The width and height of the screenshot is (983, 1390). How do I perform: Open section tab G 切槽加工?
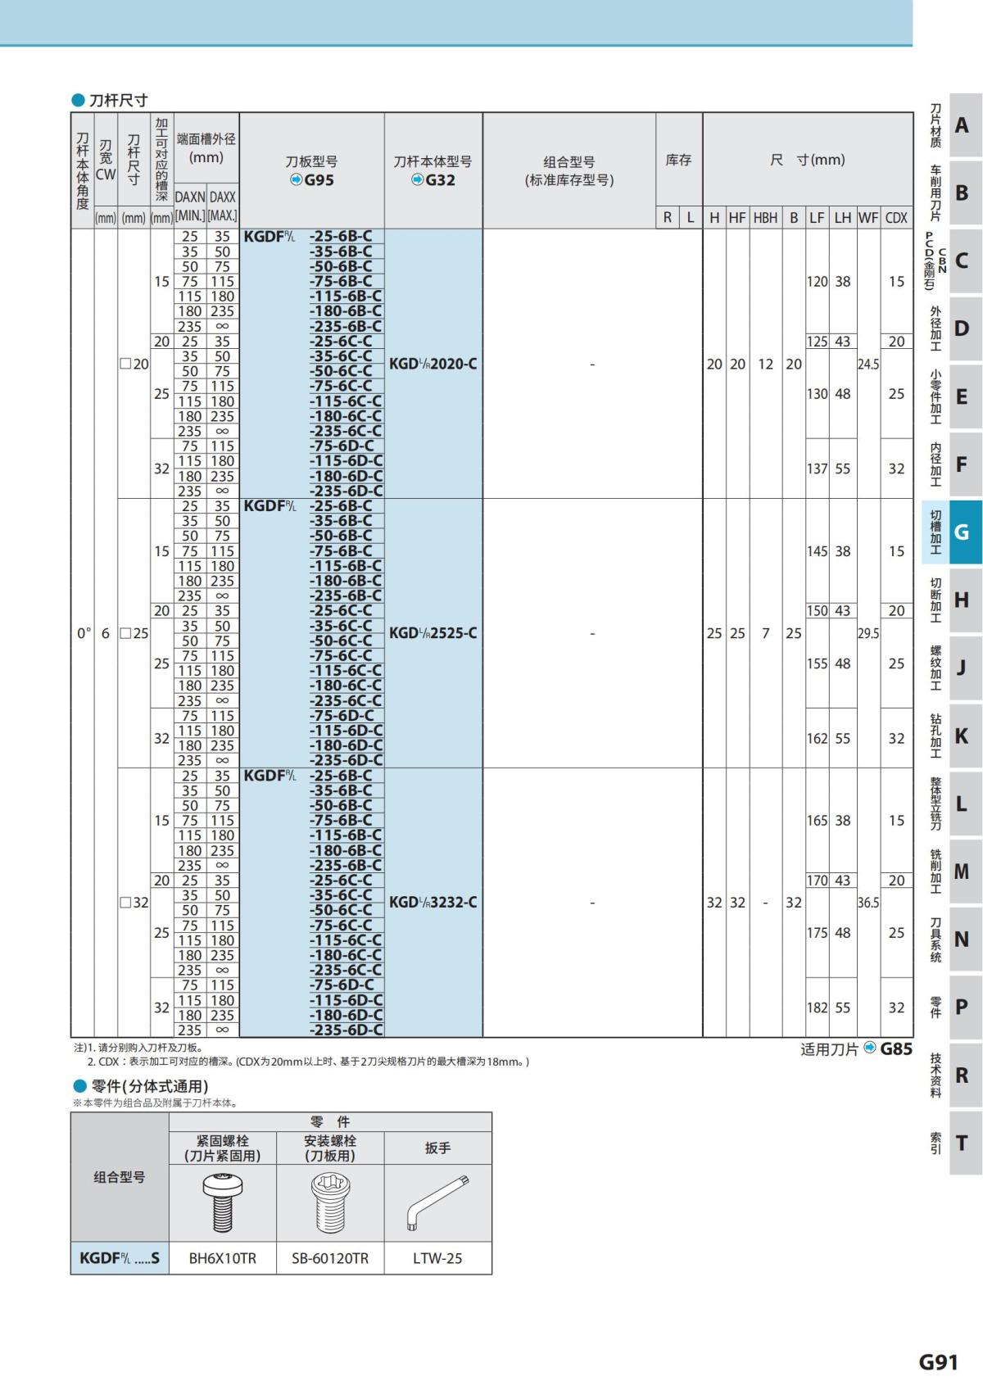pos(952,532)
